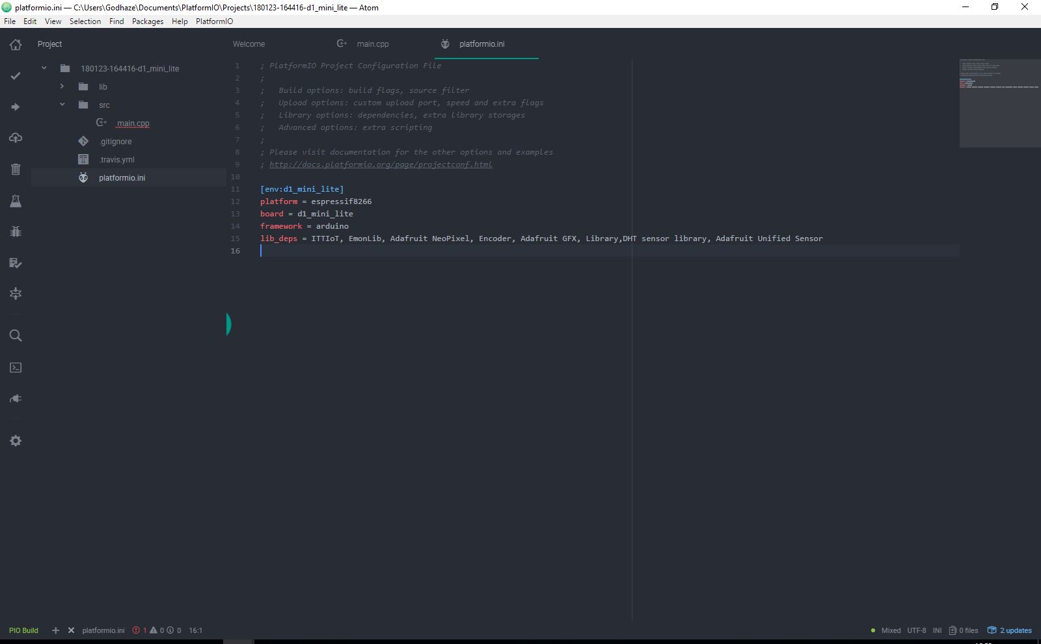Collapse the src folder
The width and height of the screenshot is (1041, 644).
click(62, 105)
